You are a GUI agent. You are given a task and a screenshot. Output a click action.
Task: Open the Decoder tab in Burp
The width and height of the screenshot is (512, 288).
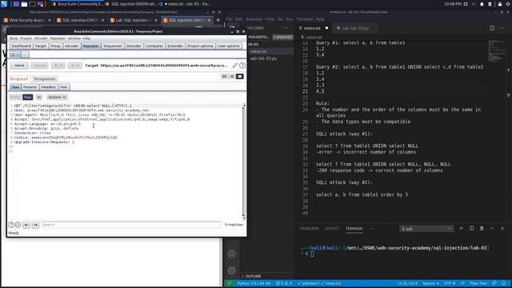(134, 46)
